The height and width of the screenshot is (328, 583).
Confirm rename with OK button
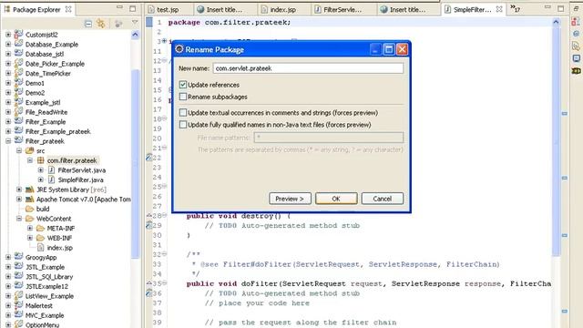(x=336, y=199)
